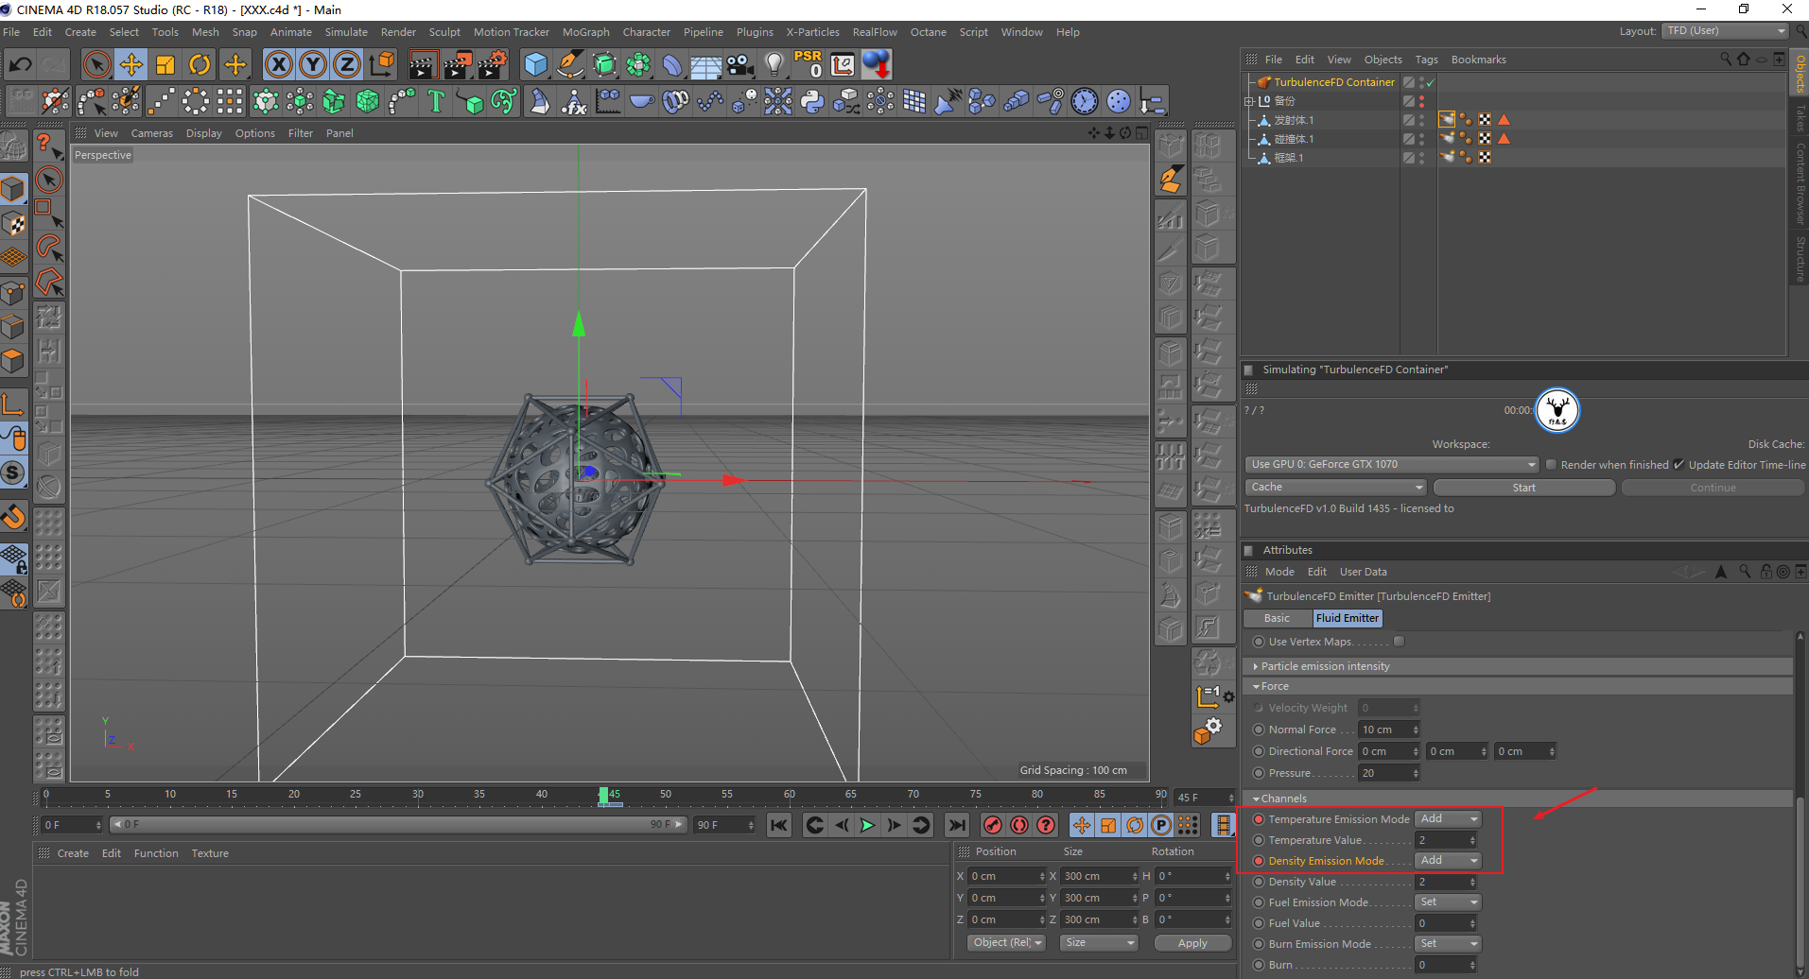Add a Camera object
This screenshot has height=979, width=1809.
740,64
